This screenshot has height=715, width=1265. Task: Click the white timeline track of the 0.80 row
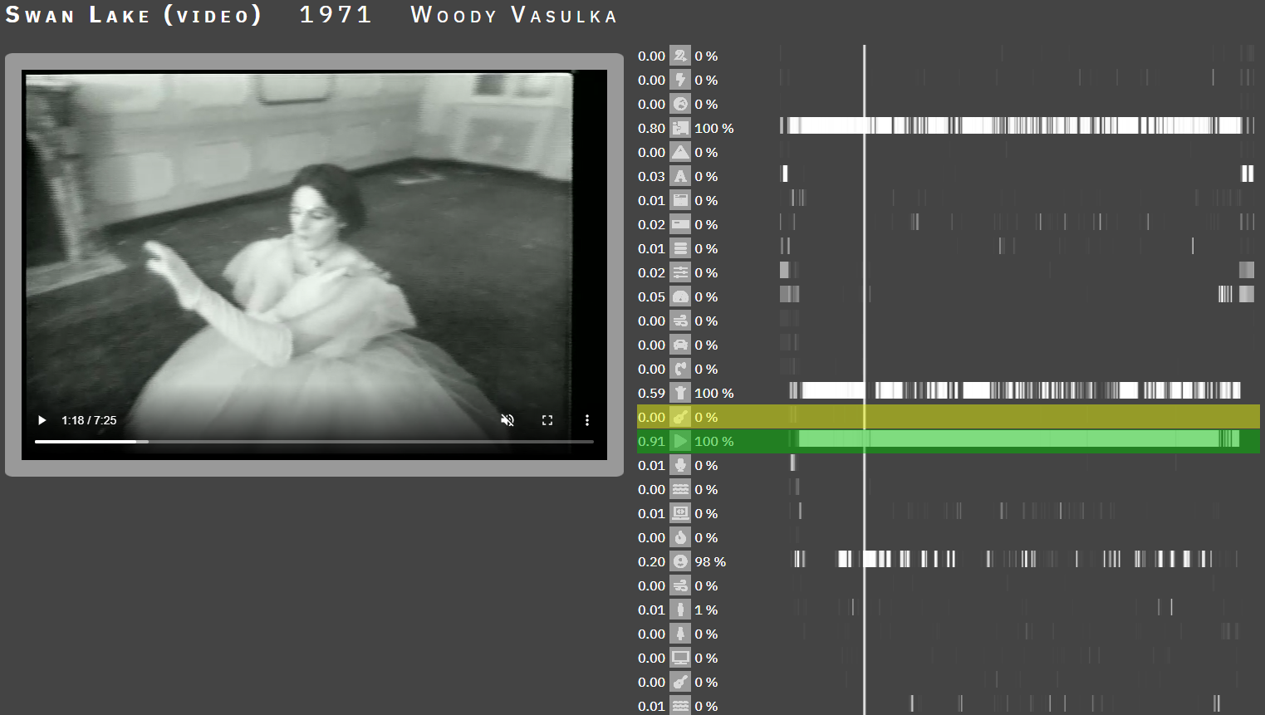click(1017, 126)
